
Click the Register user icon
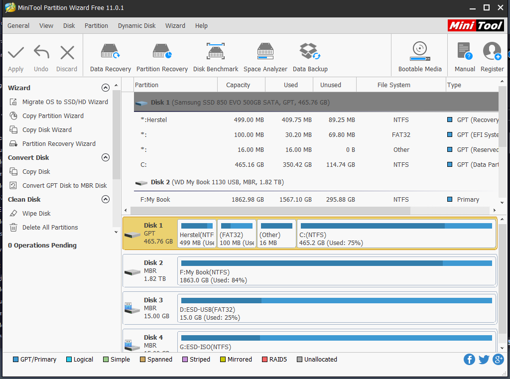[492, 51]
